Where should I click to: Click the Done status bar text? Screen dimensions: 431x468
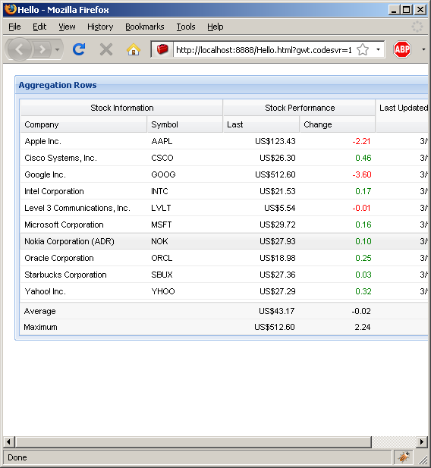[x=17, y=457]
